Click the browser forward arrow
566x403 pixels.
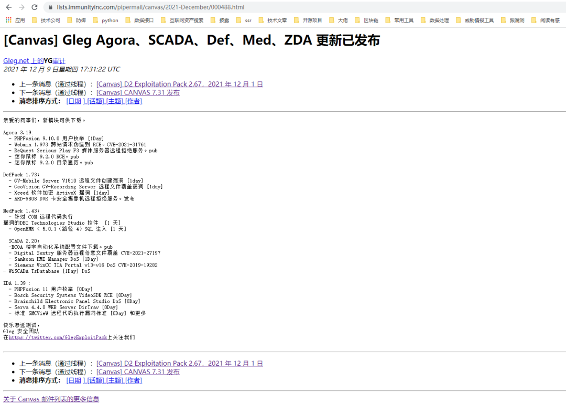point(21,7)
